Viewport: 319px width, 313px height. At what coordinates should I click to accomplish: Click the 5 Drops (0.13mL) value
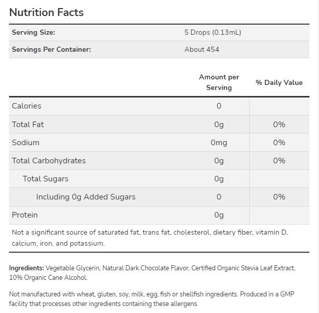pyautogui.click(x=213, y=33)
